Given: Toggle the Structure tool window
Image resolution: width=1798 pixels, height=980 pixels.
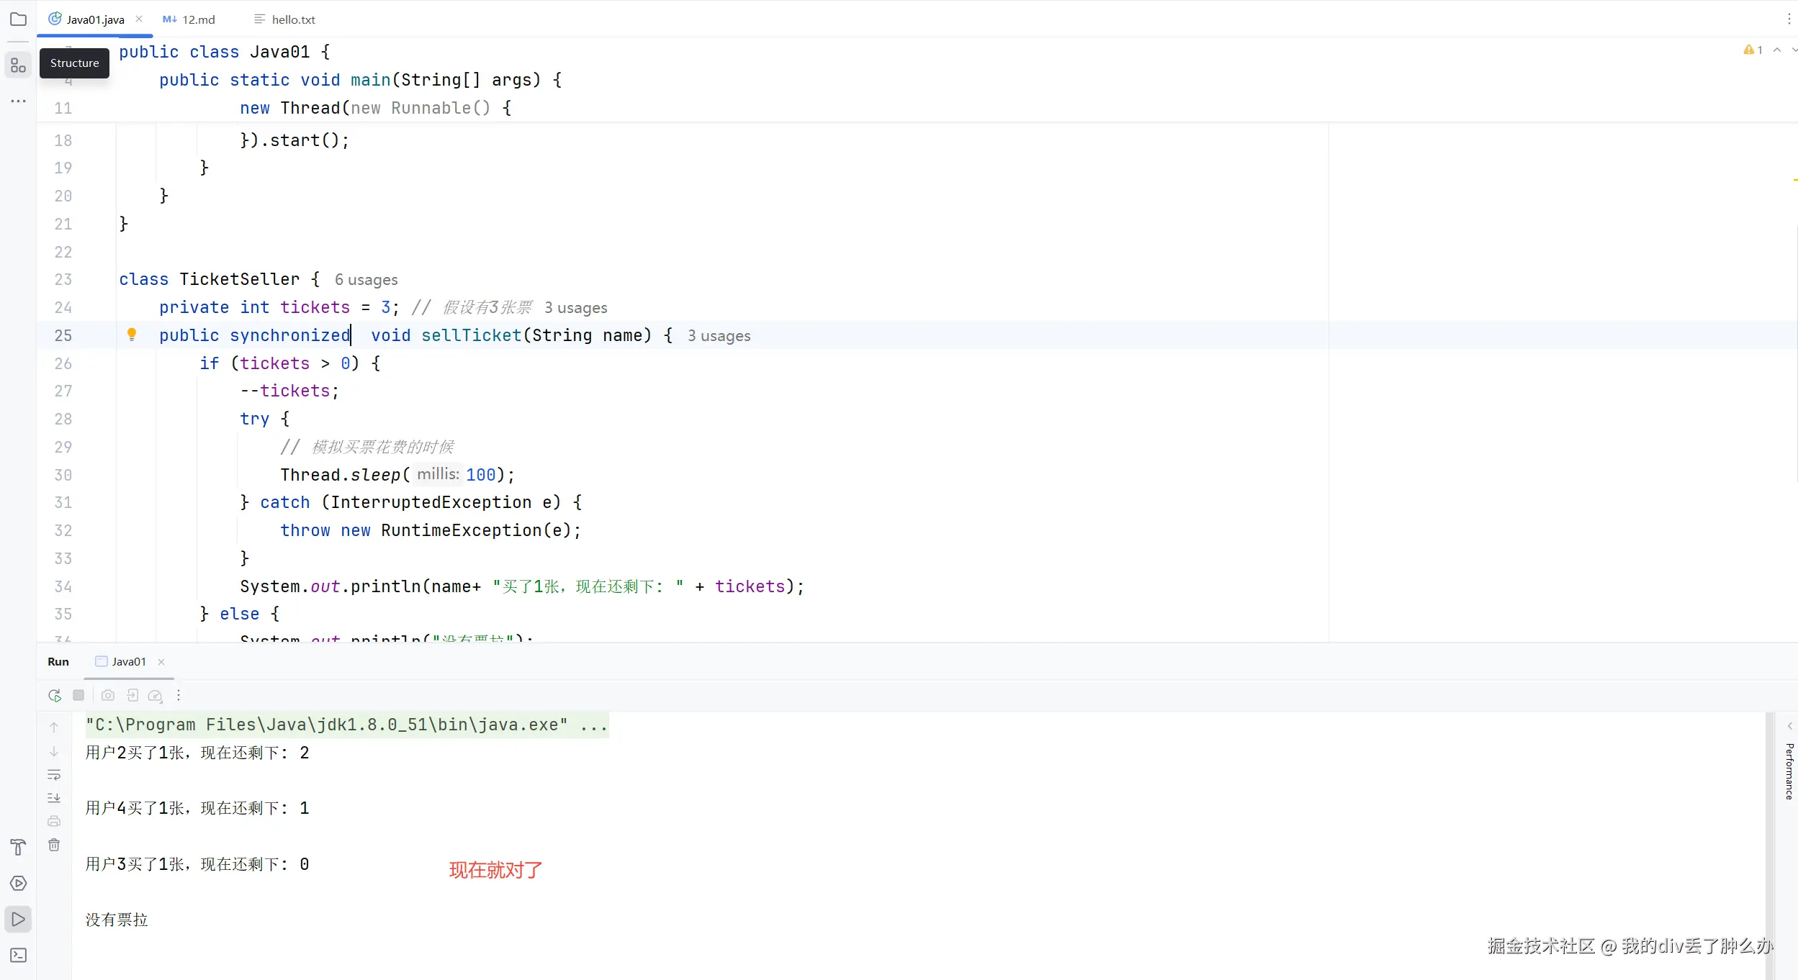Looking at the screenshot, I should pyautogui.click(x=18, y=66).
